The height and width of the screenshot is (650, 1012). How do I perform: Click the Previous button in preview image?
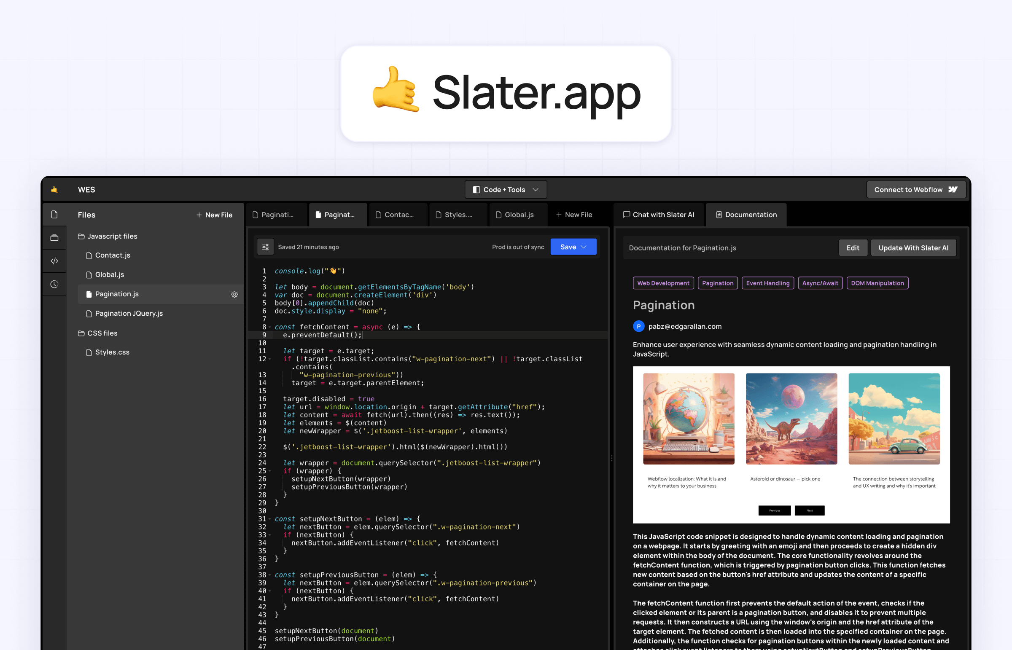coord(774,510)
